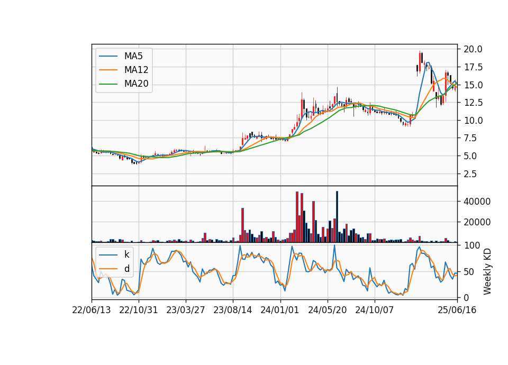The image size is (508, 365).
Task: Click the 24/05/20 date label
Action: pyautogui.click(x=327, y=310)
